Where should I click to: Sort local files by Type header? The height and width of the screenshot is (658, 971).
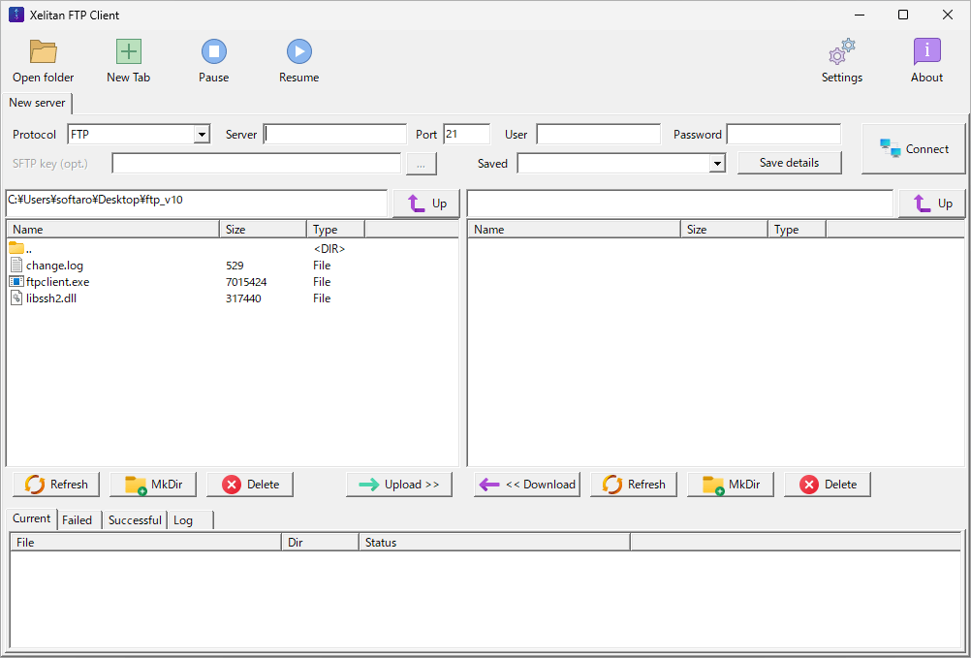click(335, 229)
